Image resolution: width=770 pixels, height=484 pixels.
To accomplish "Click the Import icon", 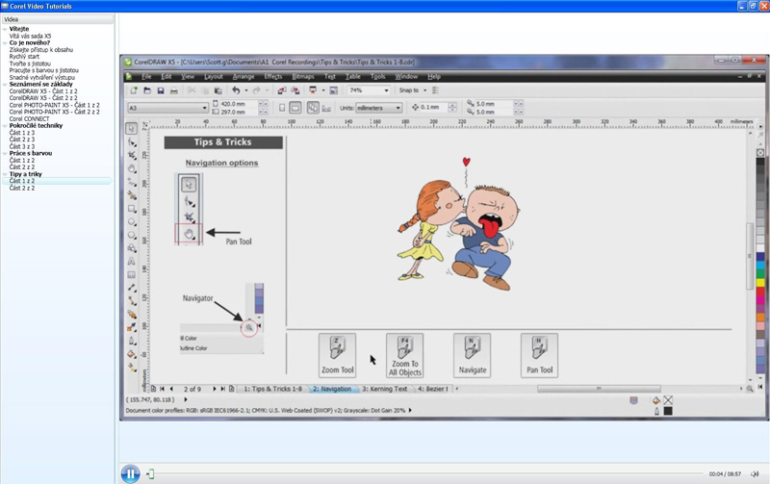I will 281,90.
